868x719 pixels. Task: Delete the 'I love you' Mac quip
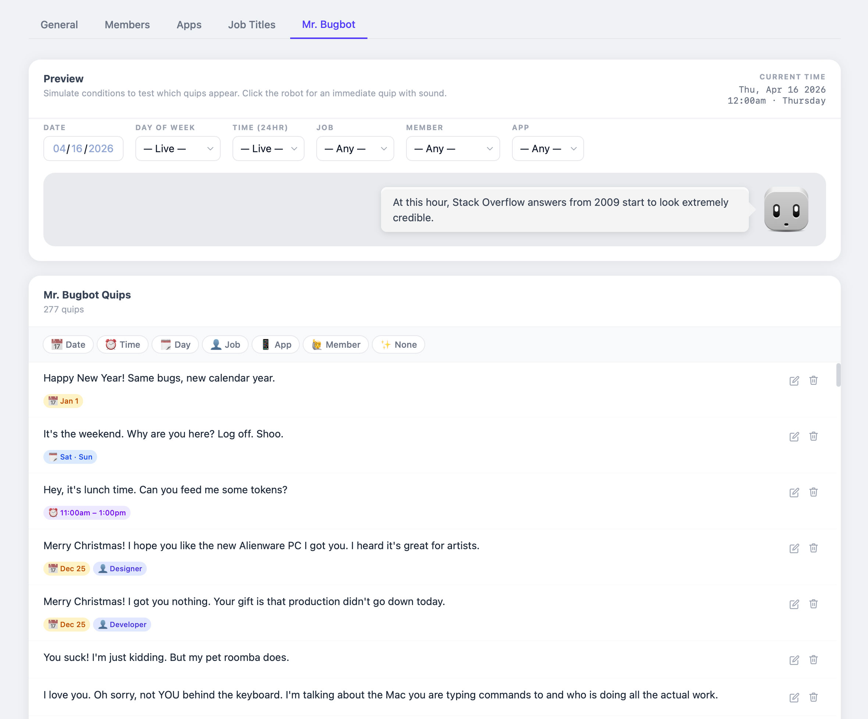[813, 697]
